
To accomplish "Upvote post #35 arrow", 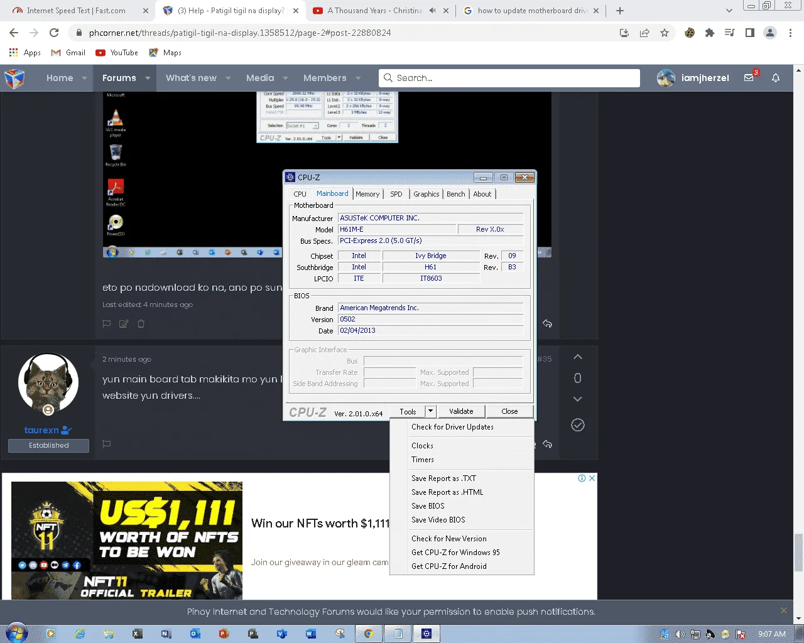I will [x=578, y=357].
